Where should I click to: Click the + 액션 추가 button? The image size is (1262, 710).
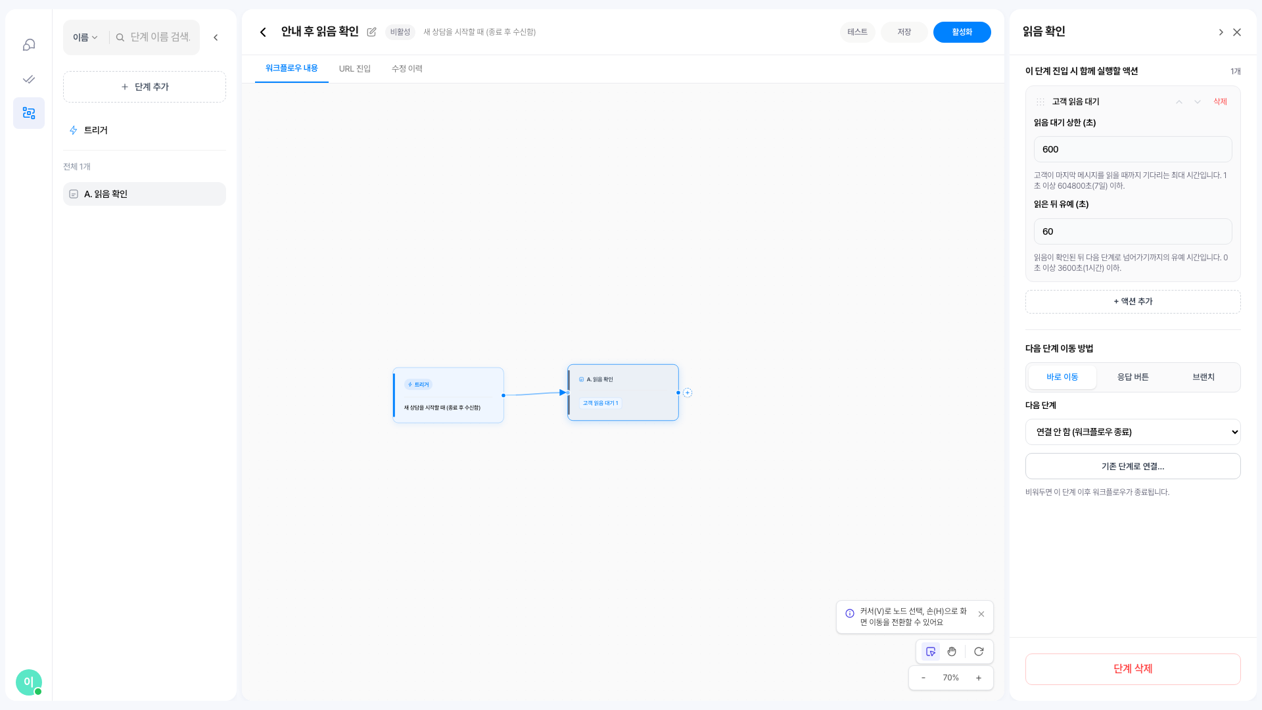[1133, 302]
